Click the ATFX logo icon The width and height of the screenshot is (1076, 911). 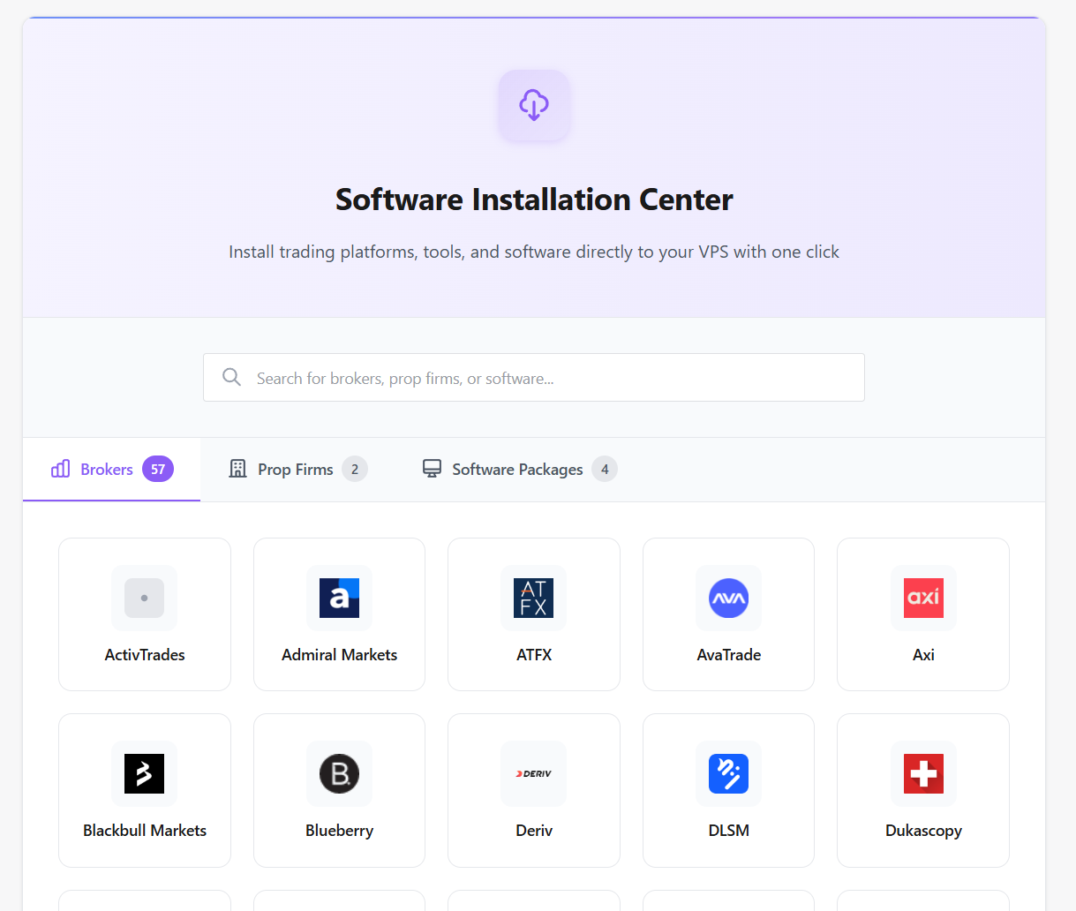click(x=533, y=599)
